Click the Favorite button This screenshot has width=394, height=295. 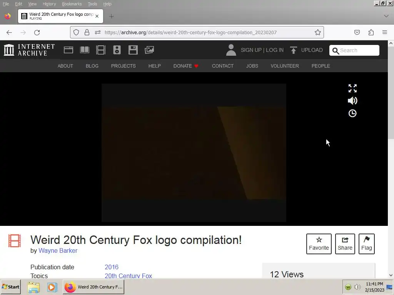click(319, 244)
